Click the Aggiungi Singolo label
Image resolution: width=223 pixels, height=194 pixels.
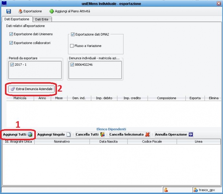[51, 134]
